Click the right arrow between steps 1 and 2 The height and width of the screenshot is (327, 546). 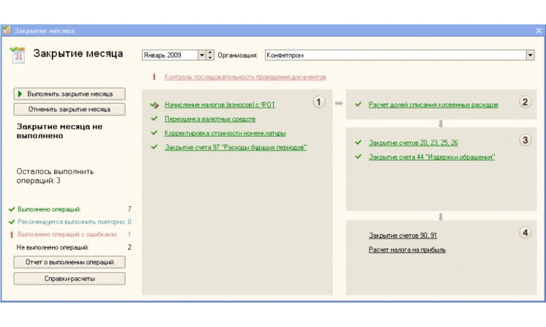339,104
